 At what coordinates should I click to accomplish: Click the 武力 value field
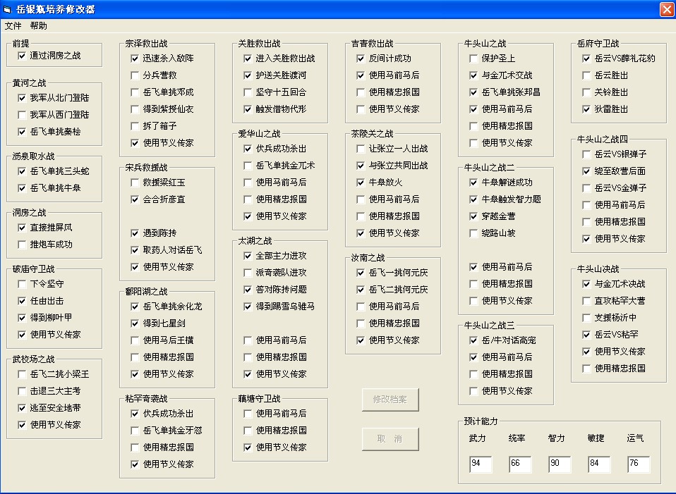click(x=481, y=464)
